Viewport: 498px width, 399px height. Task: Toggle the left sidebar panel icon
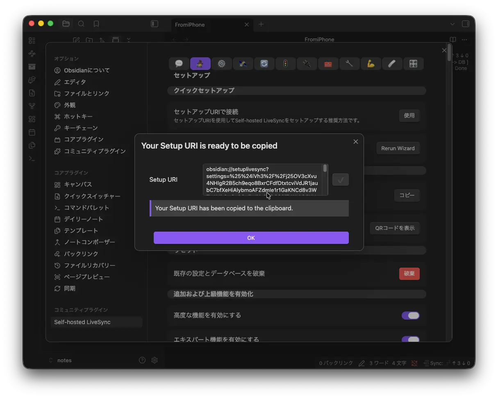point(155,24)
